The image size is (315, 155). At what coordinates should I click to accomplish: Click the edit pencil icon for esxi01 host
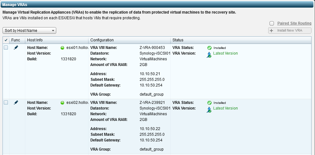tap(16, 48)
